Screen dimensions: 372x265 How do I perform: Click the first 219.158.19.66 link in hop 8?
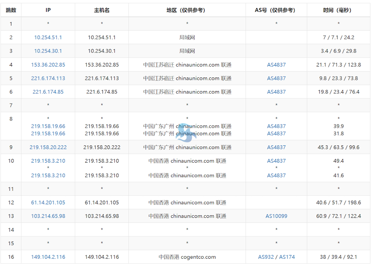(x=48, y=126)
